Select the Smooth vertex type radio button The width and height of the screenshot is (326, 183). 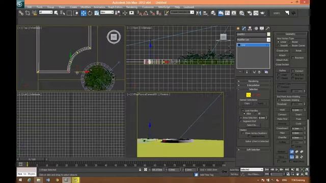click(x=279, y=46)
